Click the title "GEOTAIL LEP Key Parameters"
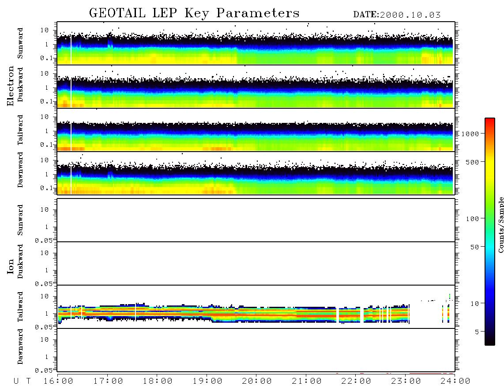The image size is (504, 389). point(194,13)
